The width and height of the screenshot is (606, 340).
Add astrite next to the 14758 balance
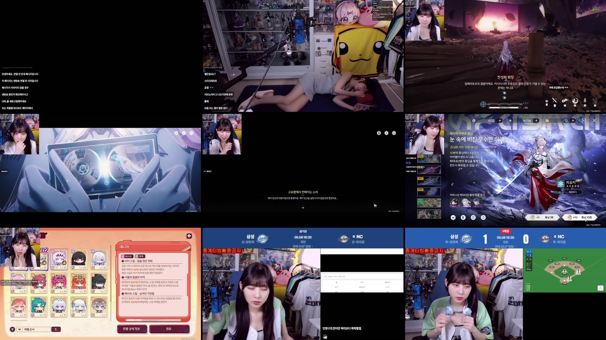tap(536, 121)
